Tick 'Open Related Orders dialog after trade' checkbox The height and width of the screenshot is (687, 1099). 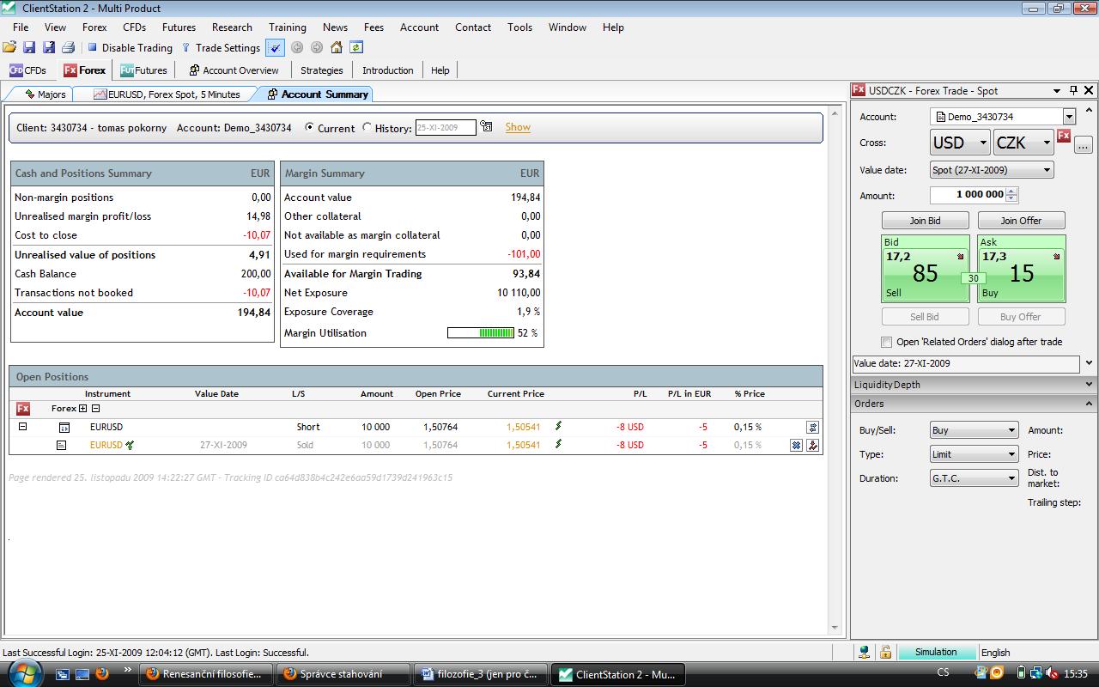887,342
